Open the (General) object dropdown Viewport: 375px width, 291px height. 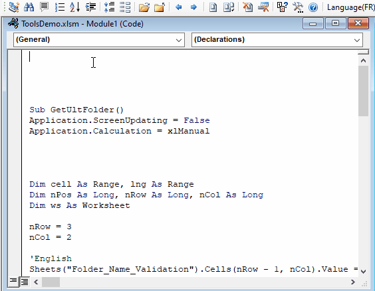[x=99, y=40]
